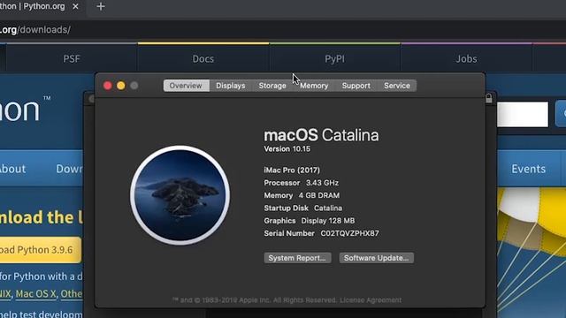Open the Downloads menu on Python.org
This screenshot has width=566, height=318.
pos(69,169)
